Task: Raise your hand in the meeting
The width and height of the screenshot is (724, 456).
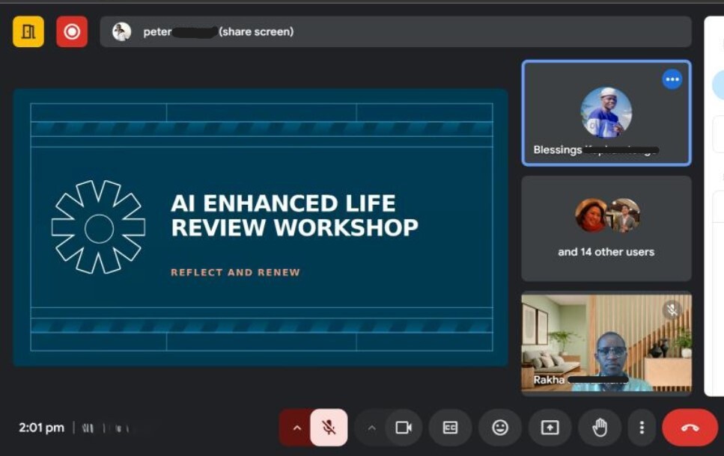Action: tap(600, 428)
